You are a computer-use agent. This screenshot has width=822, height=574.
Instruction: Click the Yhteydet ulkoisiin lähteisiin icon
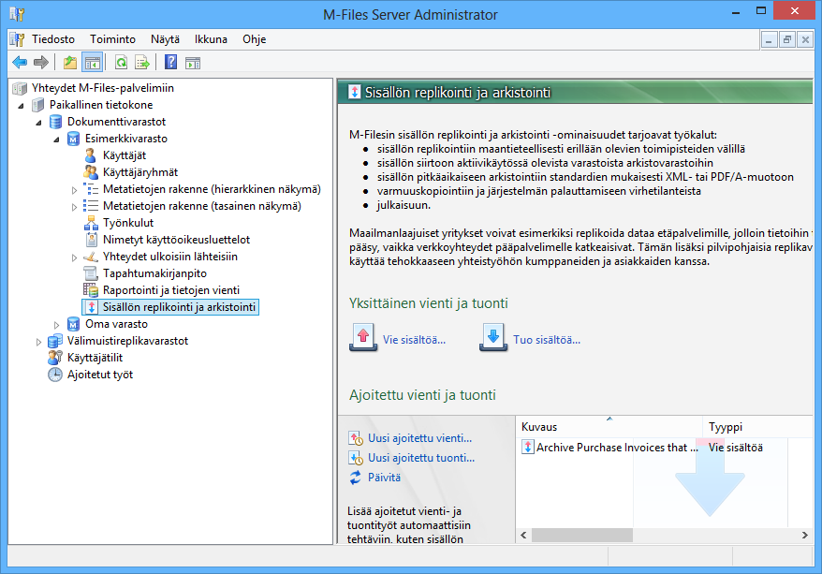click(x=91, y=257)
